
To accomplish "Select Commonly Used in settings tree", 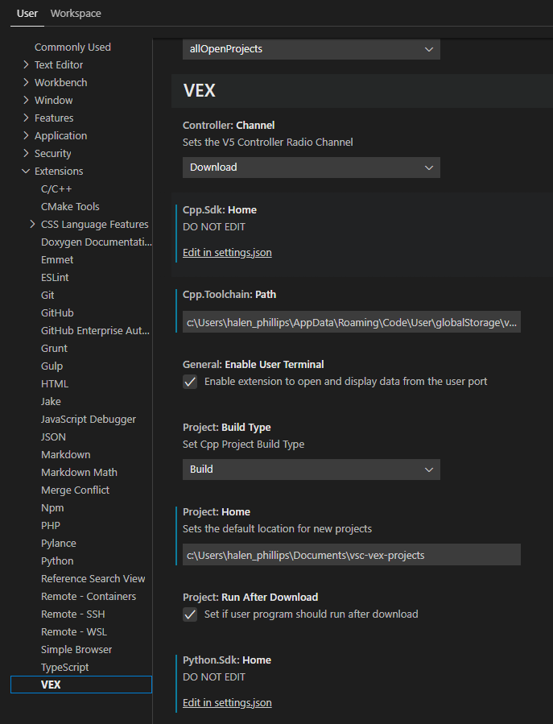I will [72, 48].
